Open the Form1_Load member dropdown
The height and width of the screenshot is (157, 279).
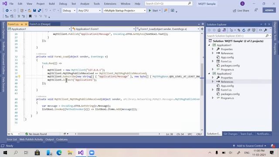click(167, 29)
